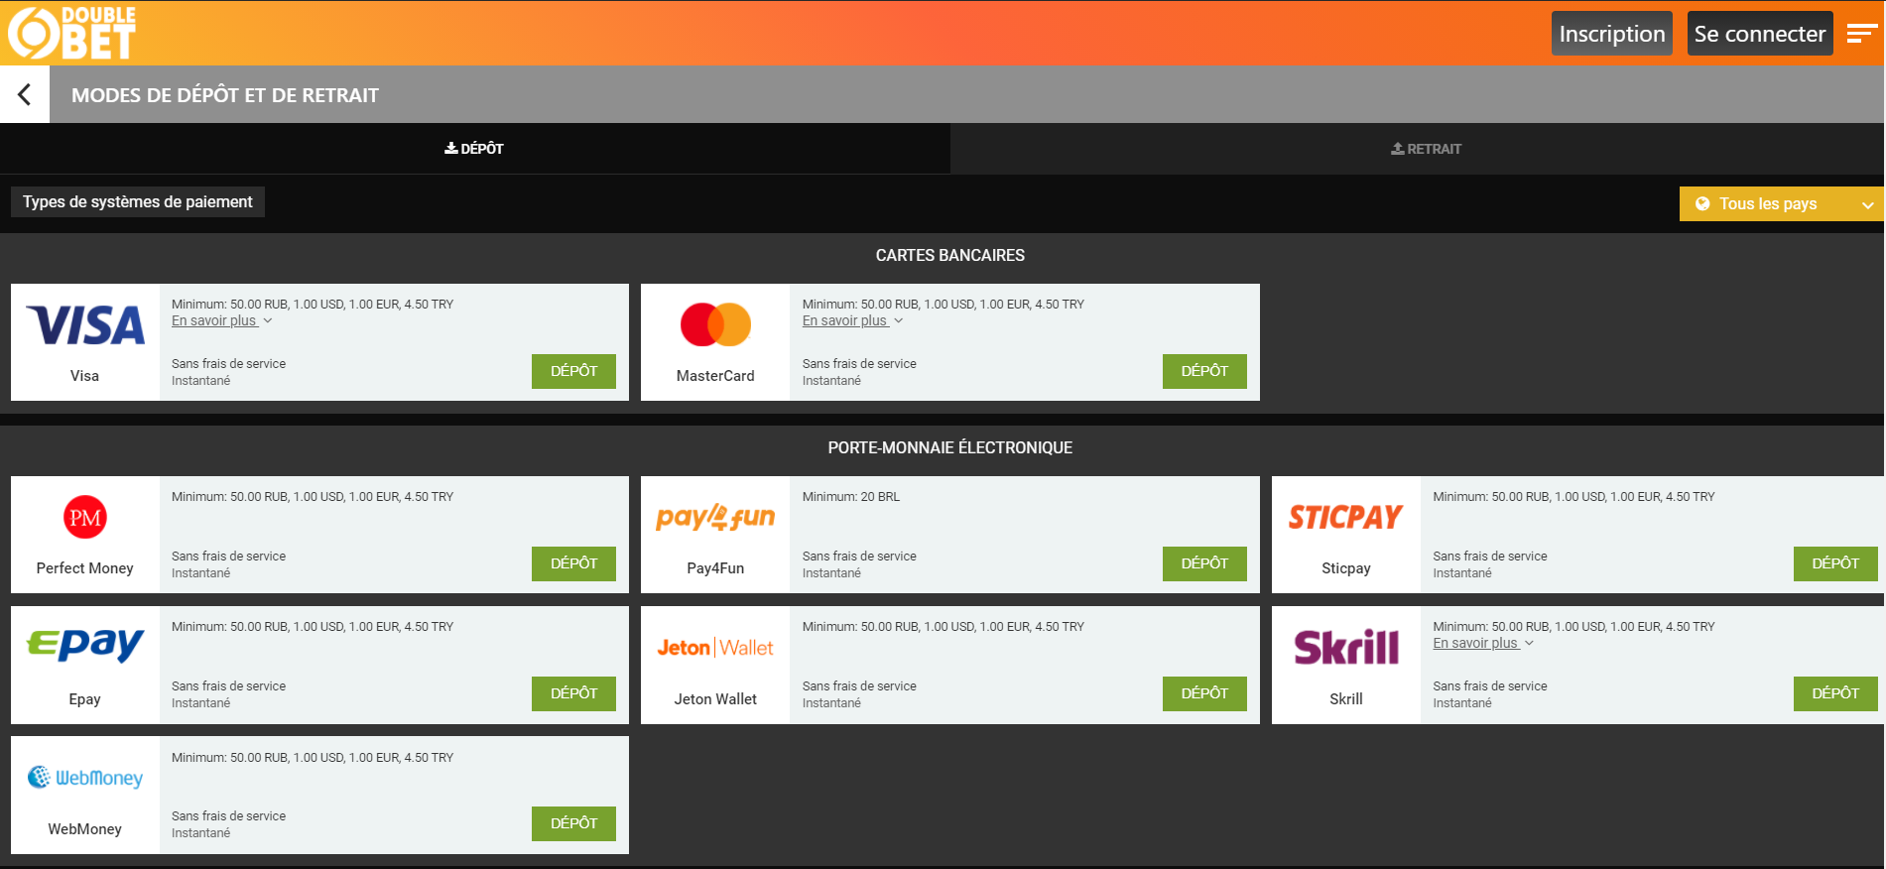Image resolution: width=1886 pixels, height=869 pixels.
Task: Click the Minimum: 20 BRL text
Action: click(851, 497)
